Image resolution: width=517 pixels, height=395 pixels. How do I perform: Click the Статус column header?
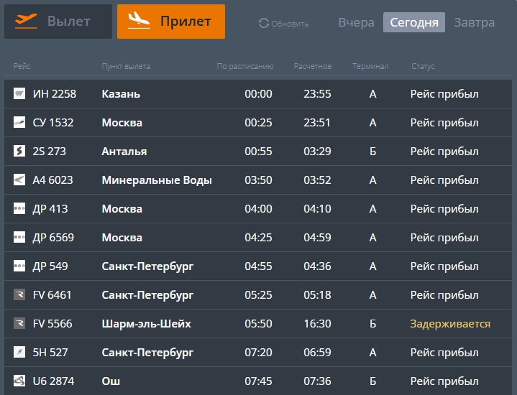423,67
